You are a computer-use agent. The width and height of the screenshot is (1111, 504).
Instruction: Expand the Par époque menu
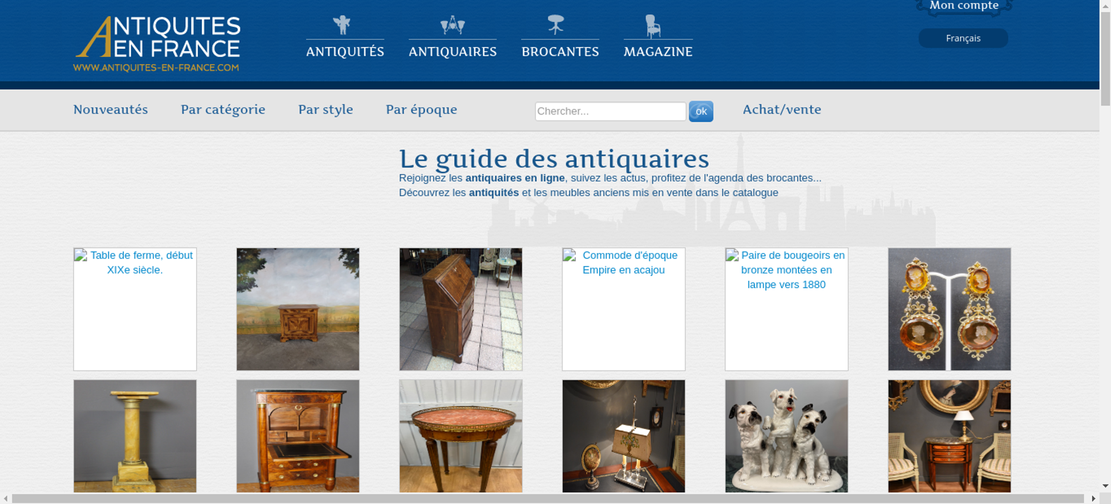click(421, 109)
